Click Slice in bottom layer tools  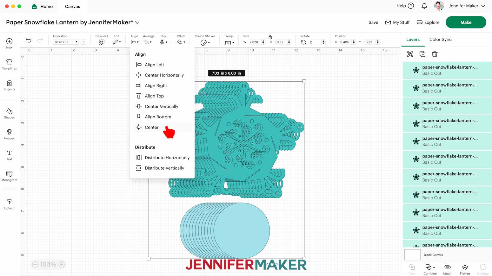pos(412,269)
